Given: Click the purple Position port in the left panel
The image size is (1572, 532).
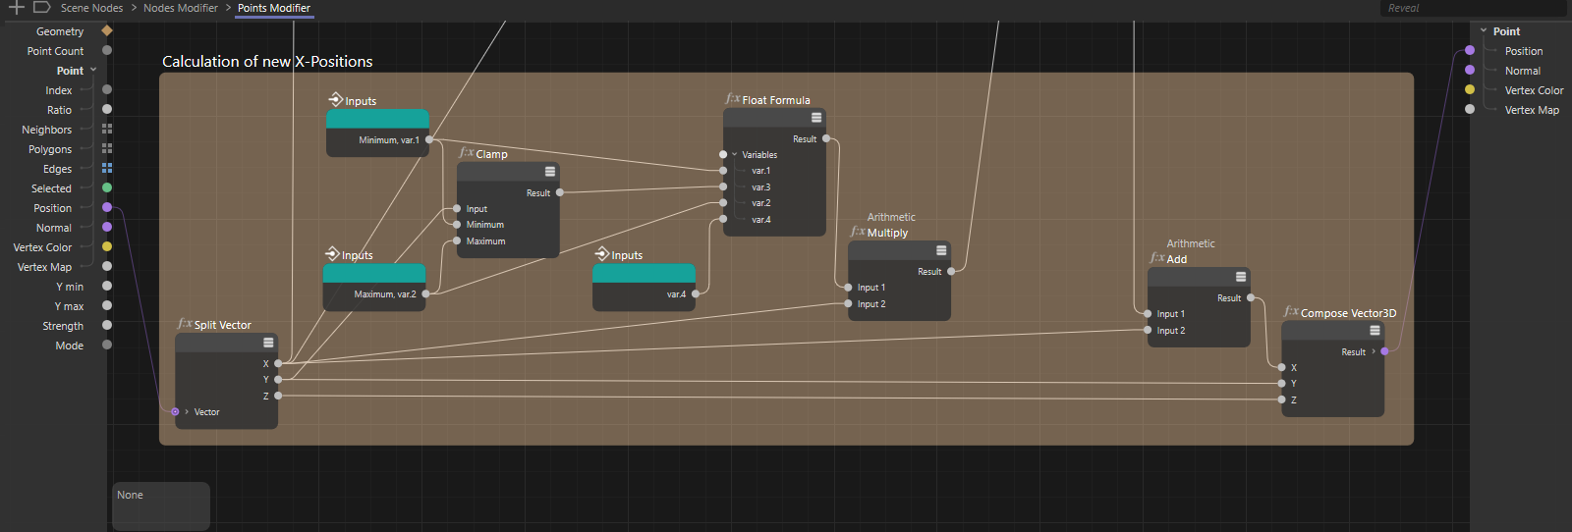Looking at the screenshot, I should tap(107, 207).
